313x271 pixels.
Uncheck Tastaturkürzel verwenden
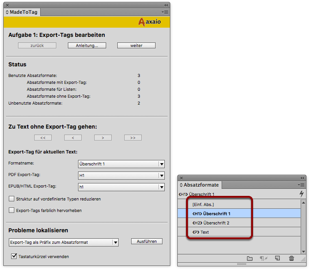tap(14, 256)
